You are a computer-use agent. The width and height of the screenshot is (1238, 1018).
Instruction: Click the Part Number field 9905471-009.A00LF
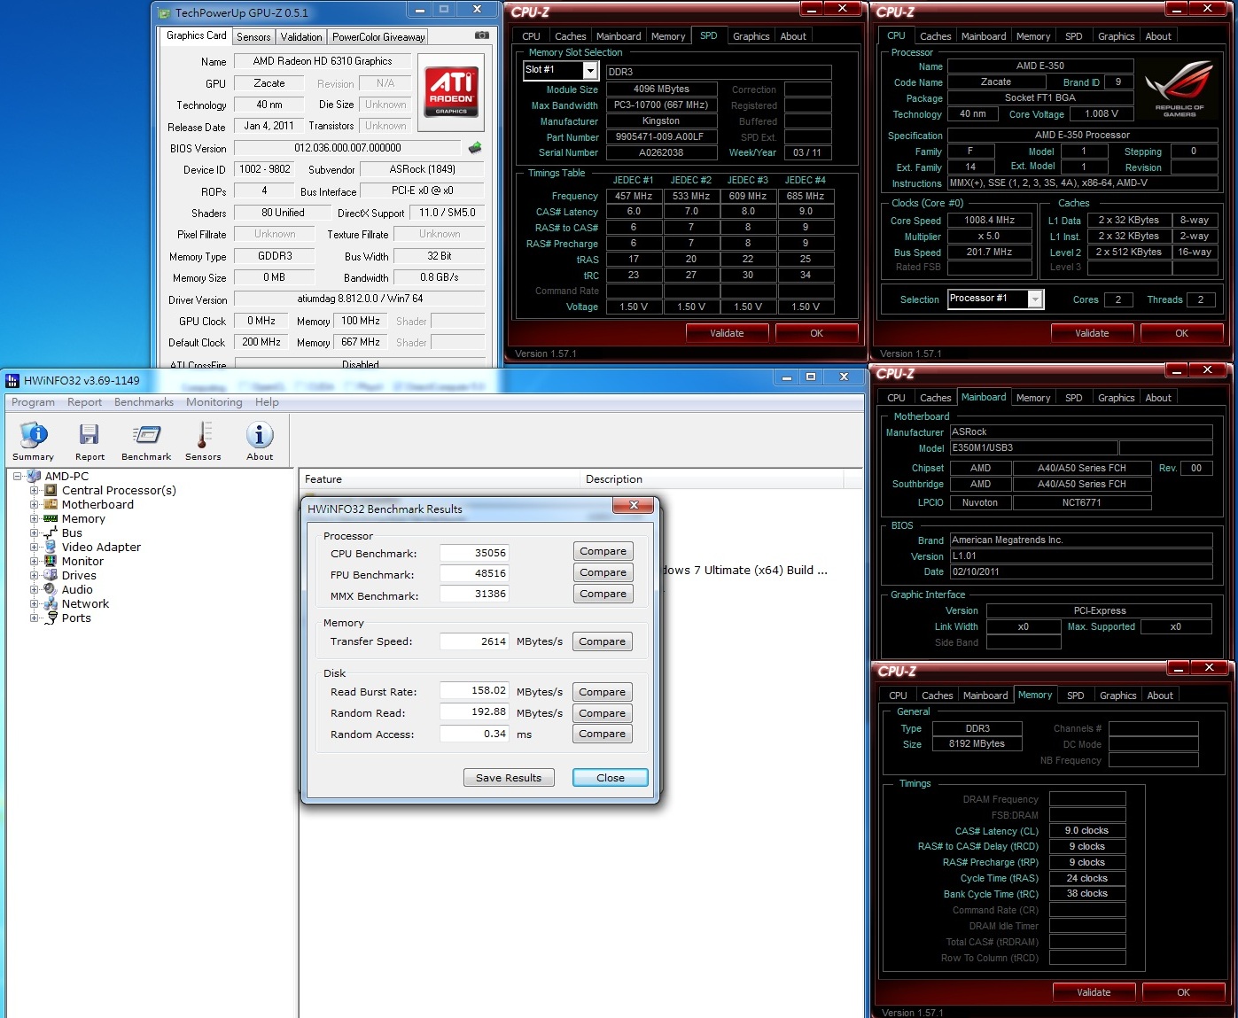pyautogui.click(x=661, y=137)
